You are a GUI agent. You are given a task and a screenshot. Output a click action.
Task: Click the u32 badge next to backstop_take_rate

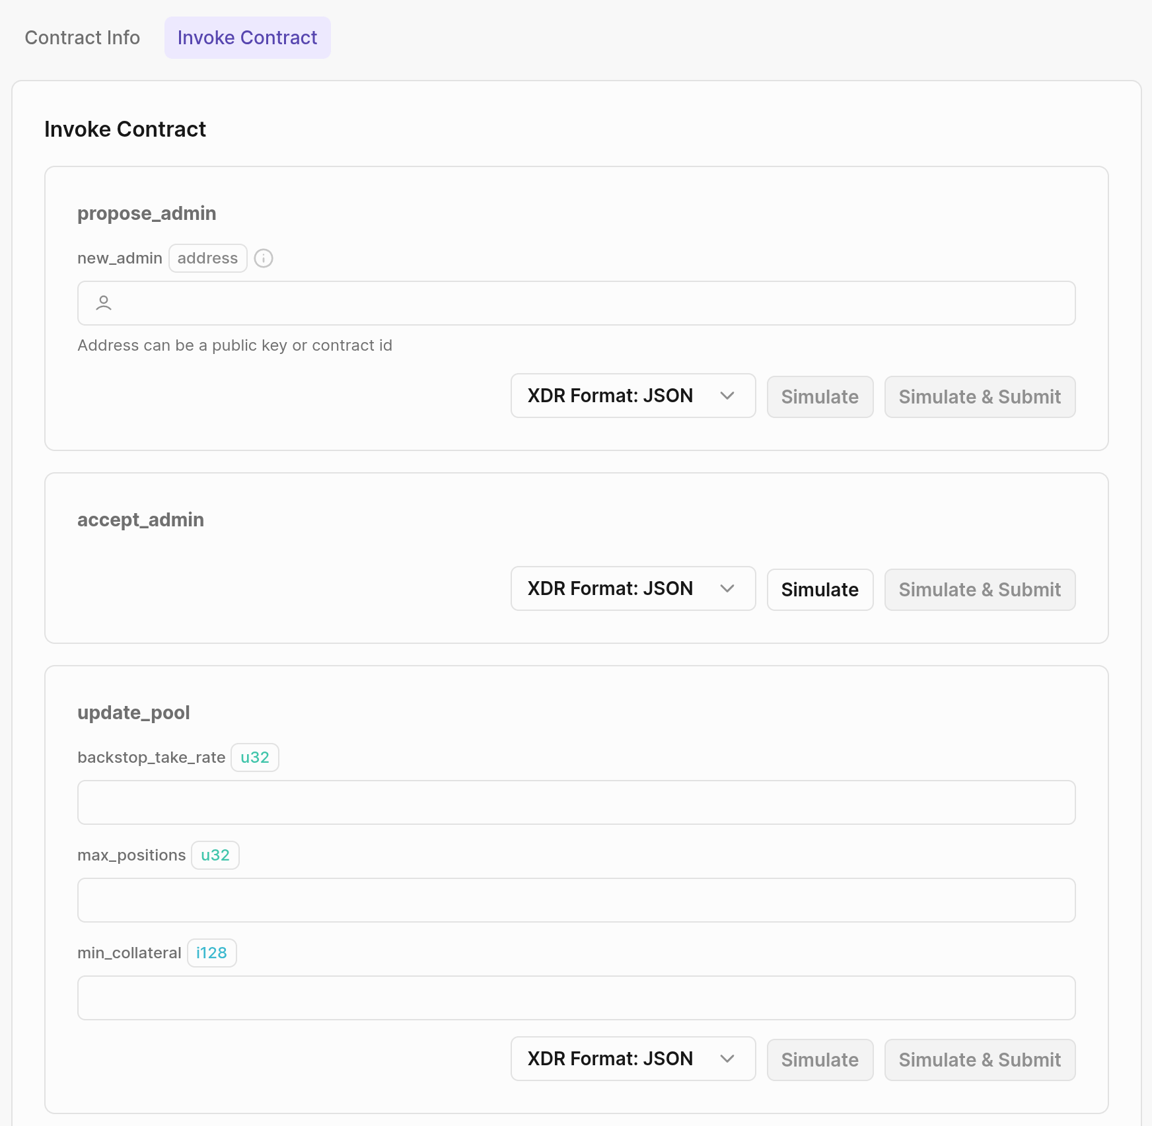pyautogui.click(x=255, y=757)
